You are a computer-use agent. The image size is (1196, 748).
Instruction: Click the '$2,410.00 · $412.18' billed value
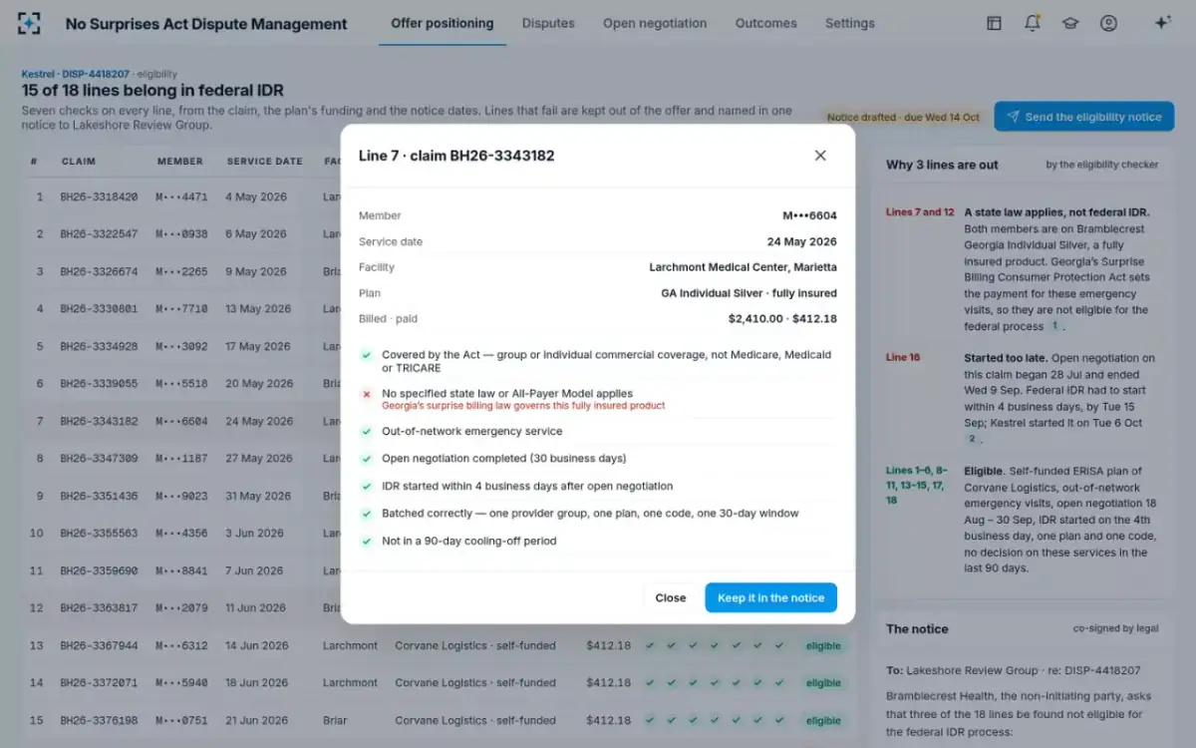tap(782, 319)
